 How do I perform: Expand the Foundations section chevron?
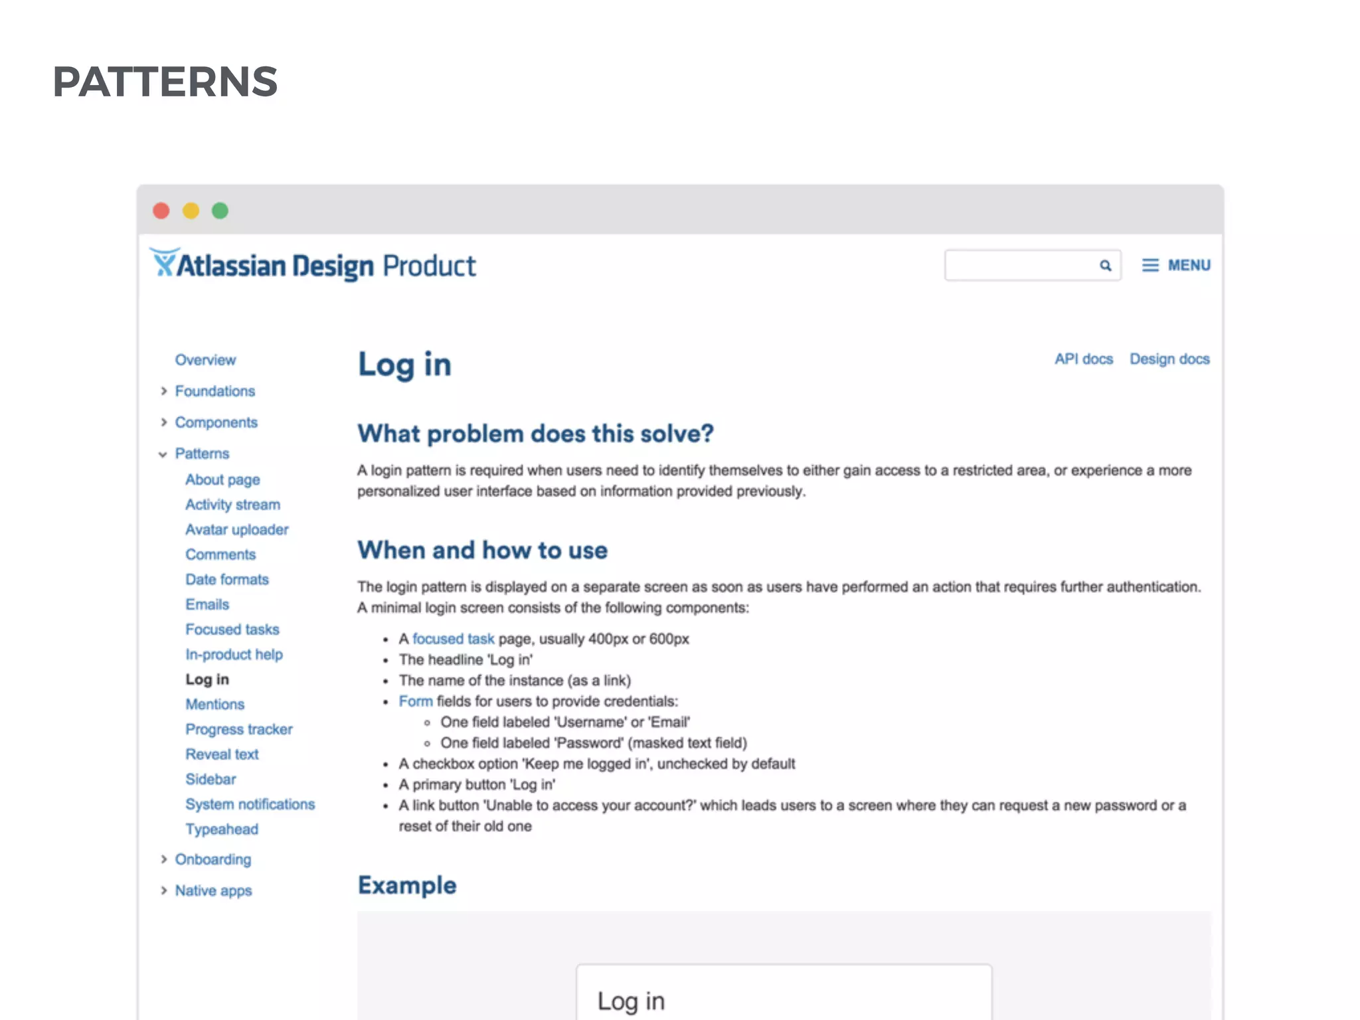(163, 391)
